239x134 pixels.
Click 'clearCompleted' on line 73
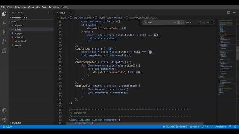pos(86,62)
